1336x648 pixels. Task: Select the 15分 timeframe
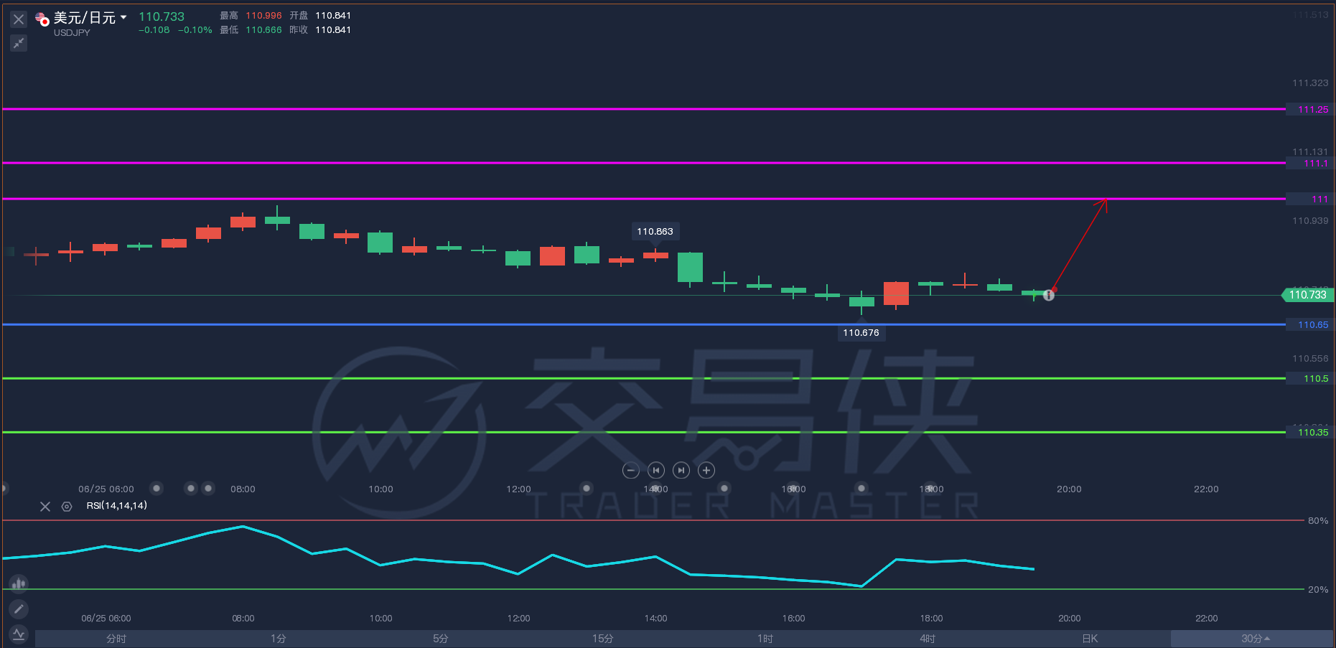(x=603, y=639)
